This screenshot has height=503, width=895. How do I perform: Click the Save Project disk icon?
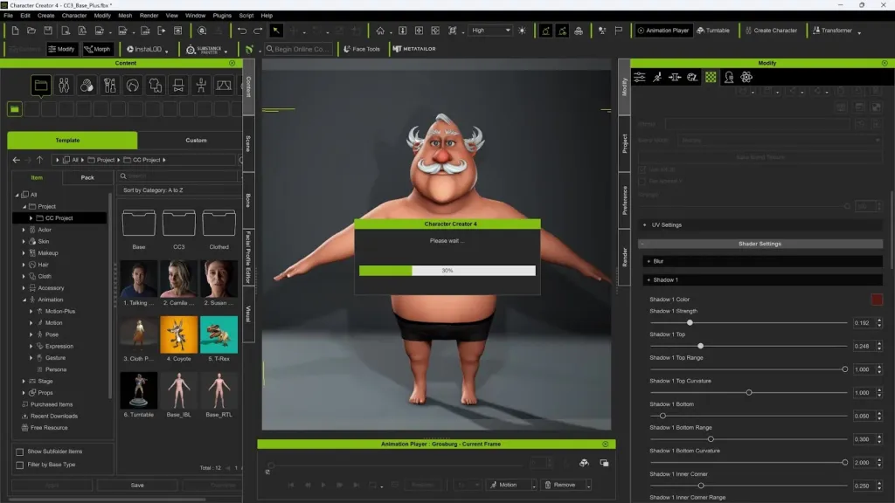pyautogui.click(x=48, y=31)
